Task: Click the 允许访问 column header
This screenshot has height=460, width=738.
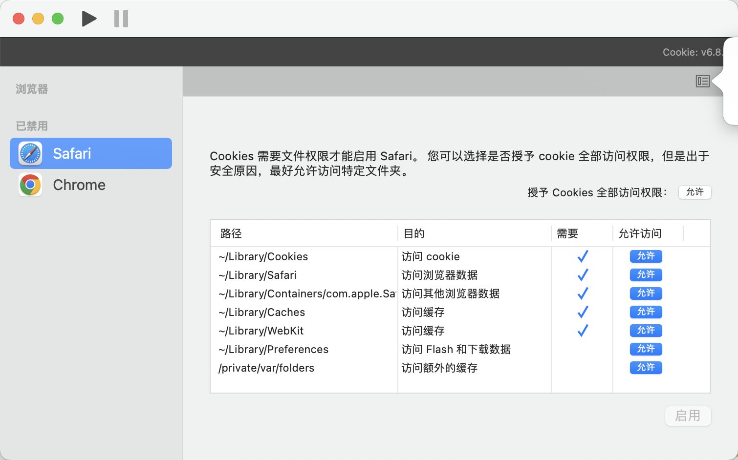Action: pos(648,233)
